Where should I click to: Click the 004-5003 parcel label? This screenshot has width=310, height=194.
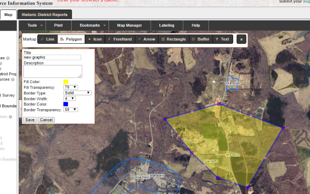[142, 178]
